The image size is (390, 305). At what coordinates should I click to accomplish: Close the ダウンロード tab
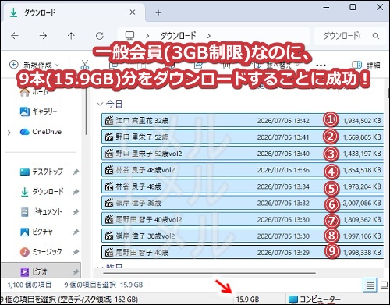[133, 12]
